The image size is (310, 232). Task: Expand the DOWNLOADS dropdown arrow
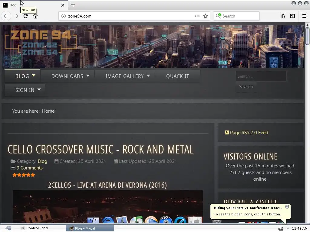[x=88, y=76]
